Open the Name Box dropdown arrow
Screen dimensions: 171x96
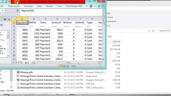(x=3, y=11)
